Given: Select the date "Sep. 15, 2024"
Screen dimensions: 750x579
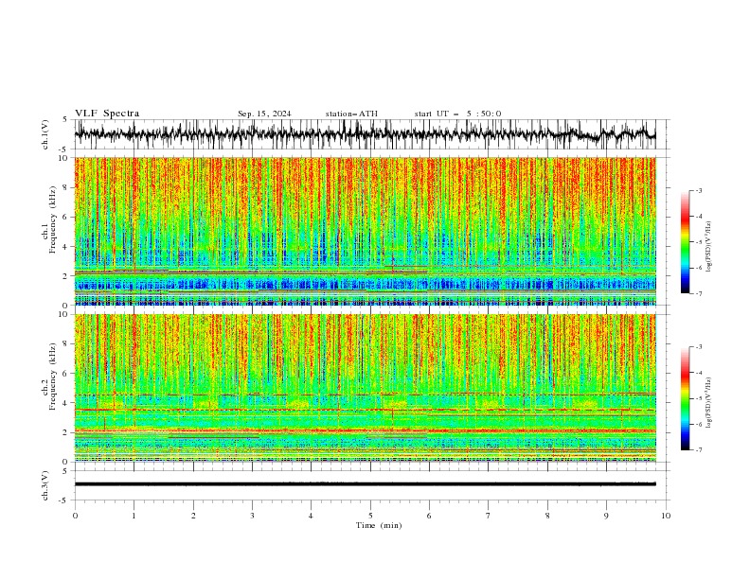Looking at the screenshot, I should point(264,114).
